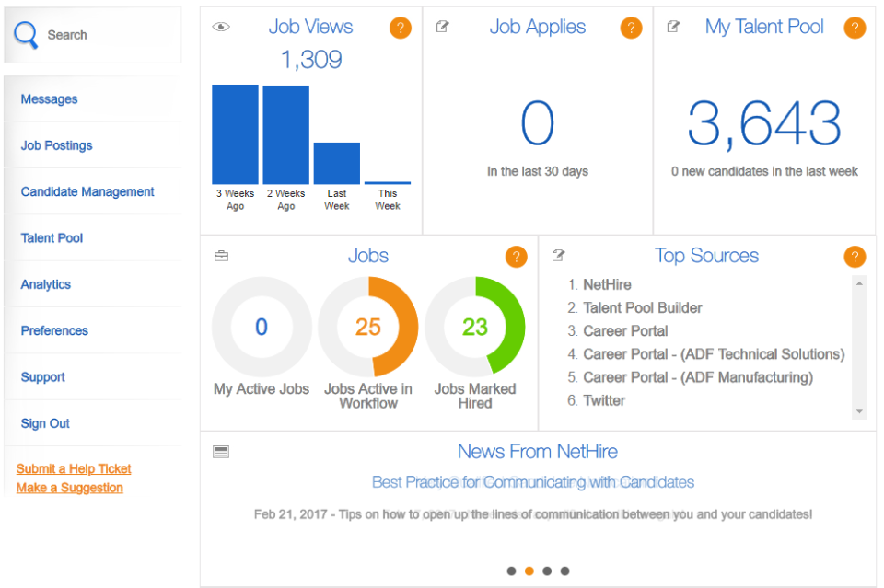Open help for the Job Applies widget

631,28
